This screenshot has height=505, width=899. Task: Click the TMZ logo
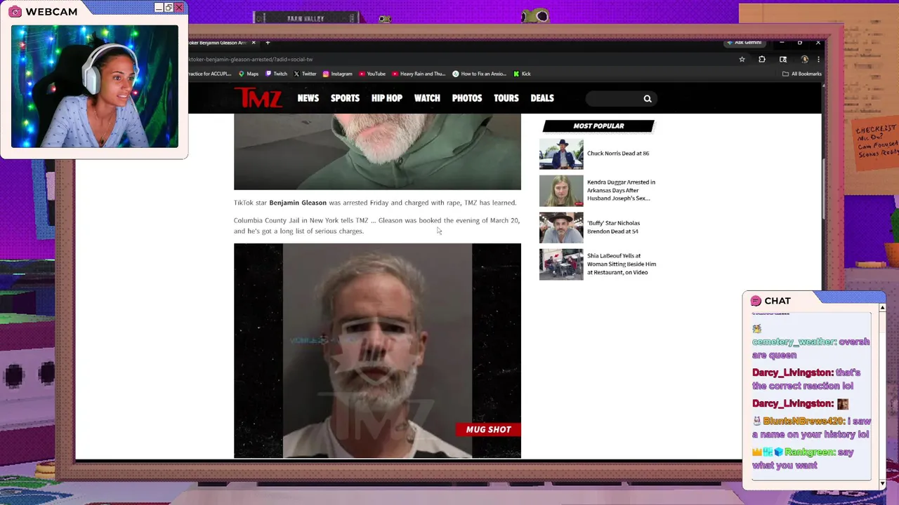click(x=258, y=98)
